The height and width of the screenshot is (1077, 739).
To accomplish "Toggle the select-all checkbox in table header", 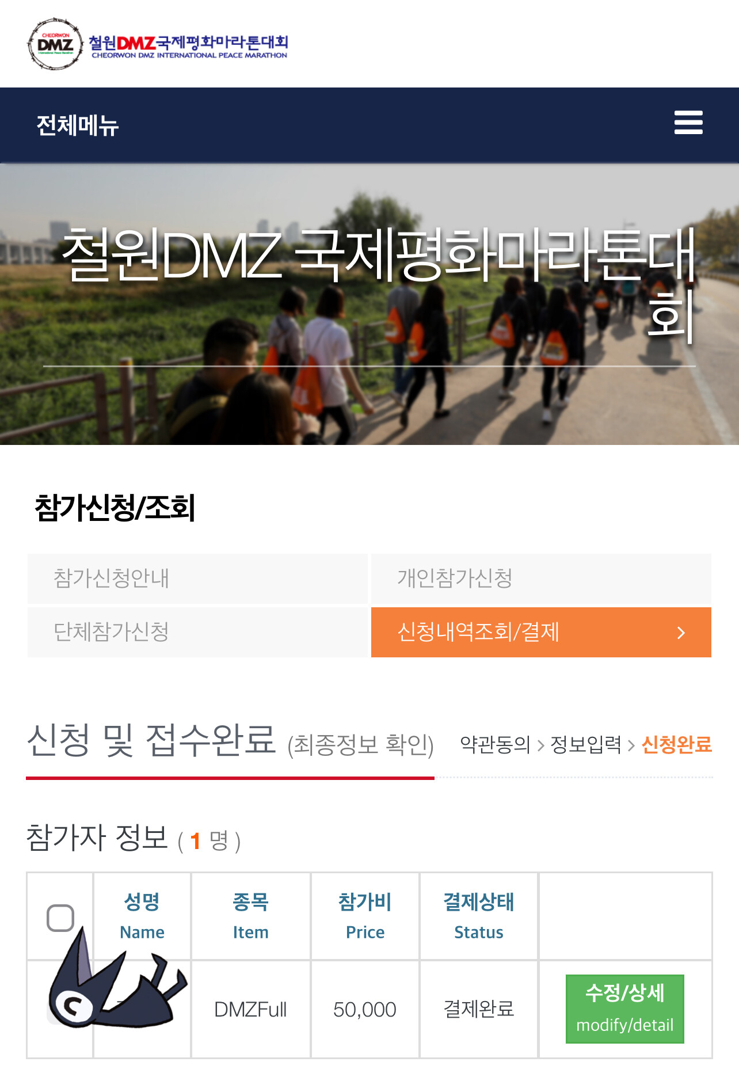I will tap(60, 918).
